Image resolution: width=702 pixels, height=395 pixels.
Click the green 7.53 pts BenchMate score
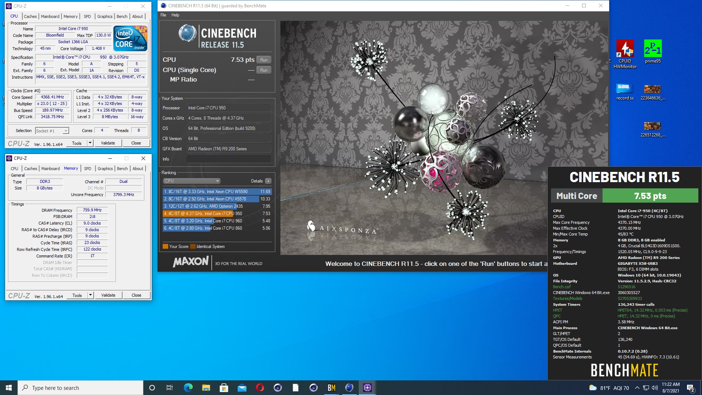point(650,196)
